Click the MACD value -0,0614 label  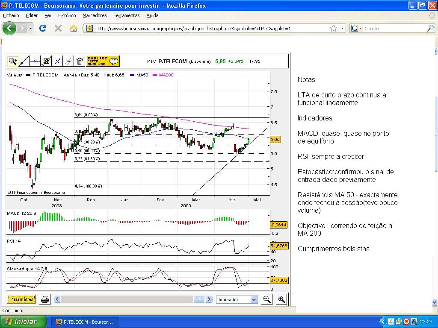[278, 225]
